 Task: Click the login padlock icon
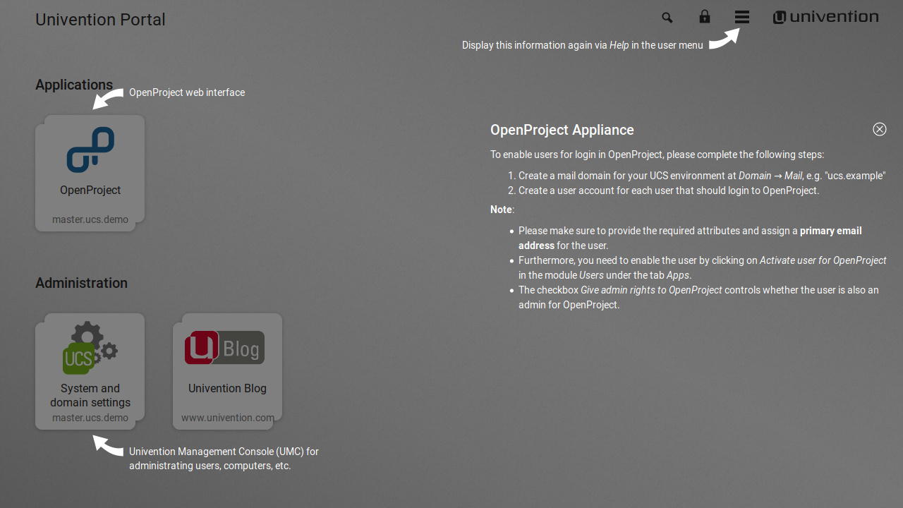tap(705, 17)
